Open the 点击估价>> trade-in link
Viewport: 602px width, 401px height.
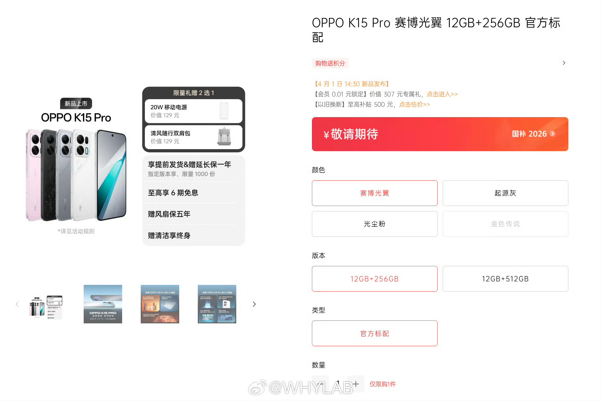[414, 104]
